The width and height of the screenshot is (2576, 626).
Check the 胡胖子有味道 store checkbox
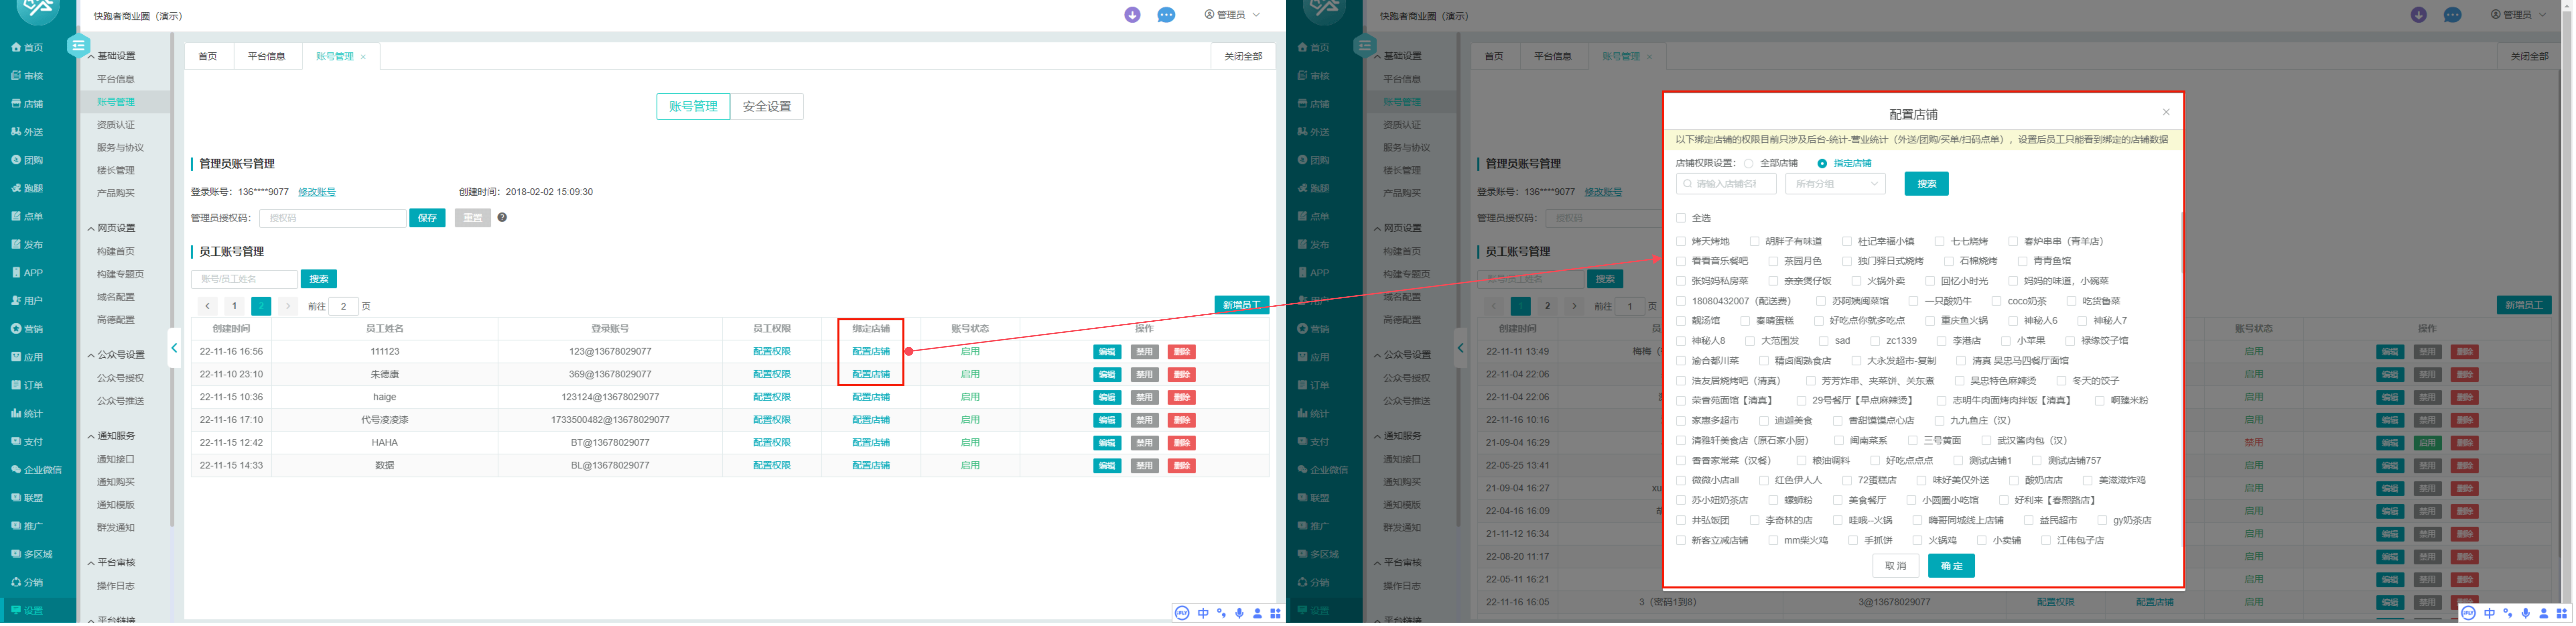pyautogui.click(x=1755, y=242)
